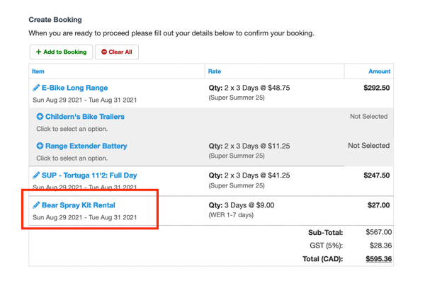Click the green plus icon in Add to Booking

click(x=38, y=52)
